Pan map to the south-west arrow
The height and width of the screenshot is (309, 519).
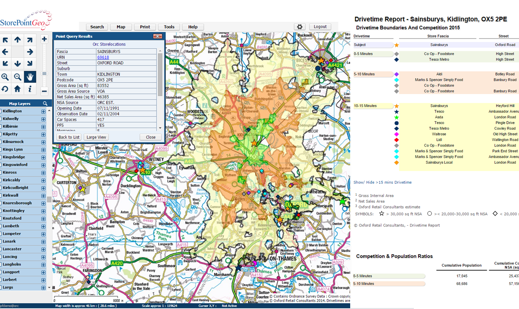point(5,64)
